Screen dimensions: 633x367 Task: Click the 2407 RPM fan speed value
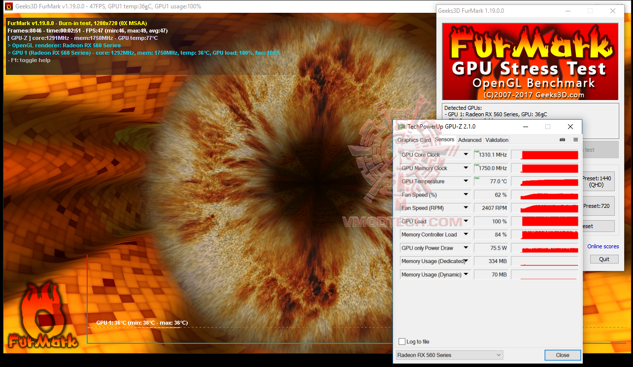491,208
